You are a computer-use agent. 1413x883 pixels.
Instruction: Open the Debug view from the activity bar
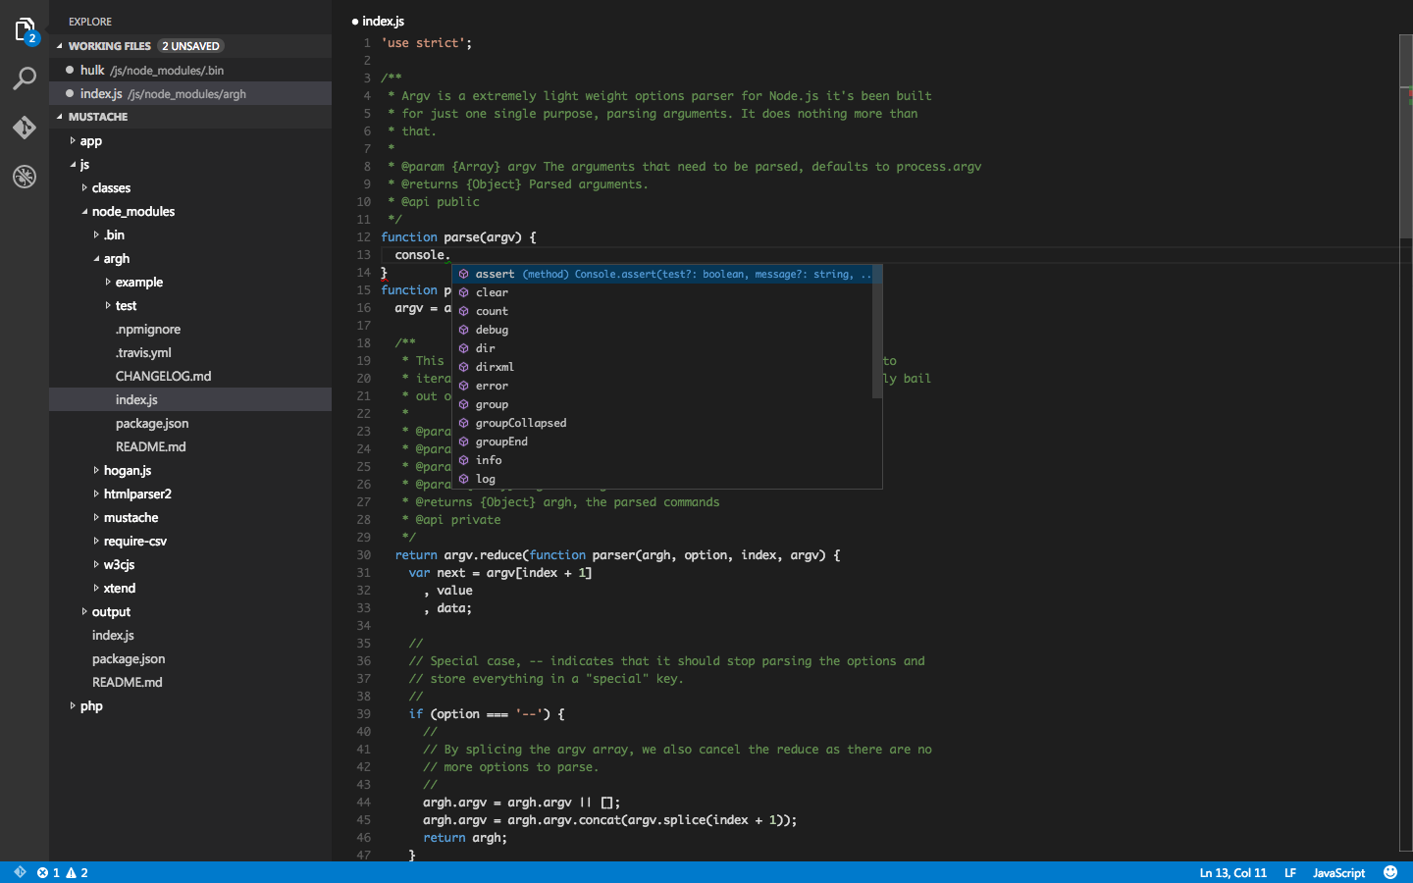pyautogui.click(x=24, y=177)
